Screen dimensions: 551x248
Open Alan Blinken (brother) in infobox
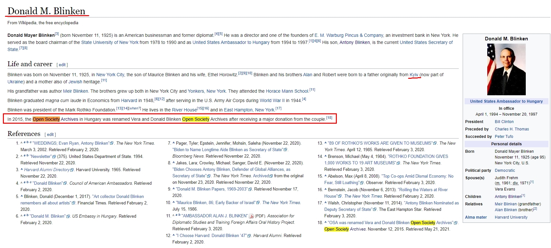pos(506,210)
